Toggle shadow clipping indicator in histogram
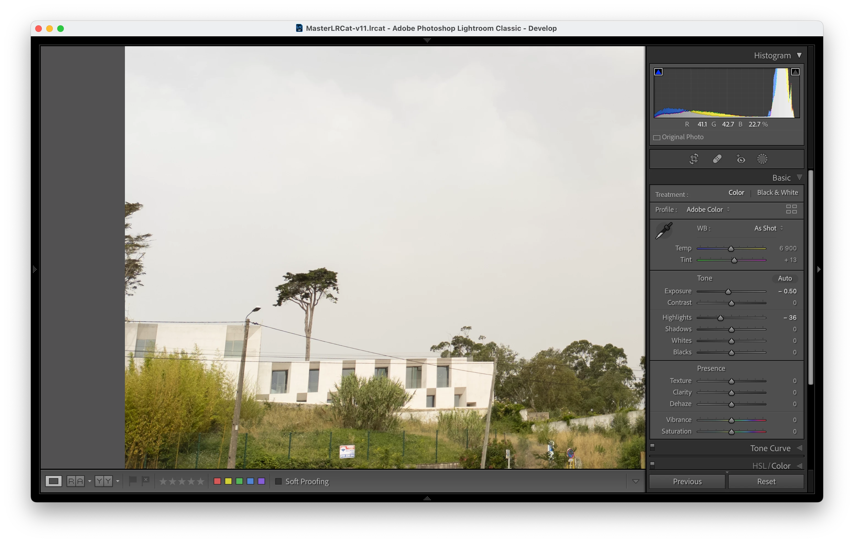 pyautogui.click(x=658, y=72)
